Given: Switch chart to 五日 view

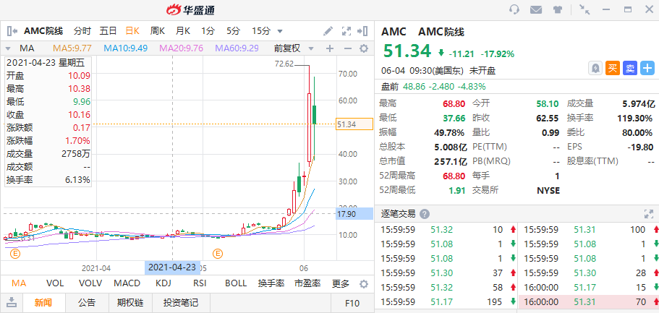Looking at the screenshot, I should coord(108,30).
